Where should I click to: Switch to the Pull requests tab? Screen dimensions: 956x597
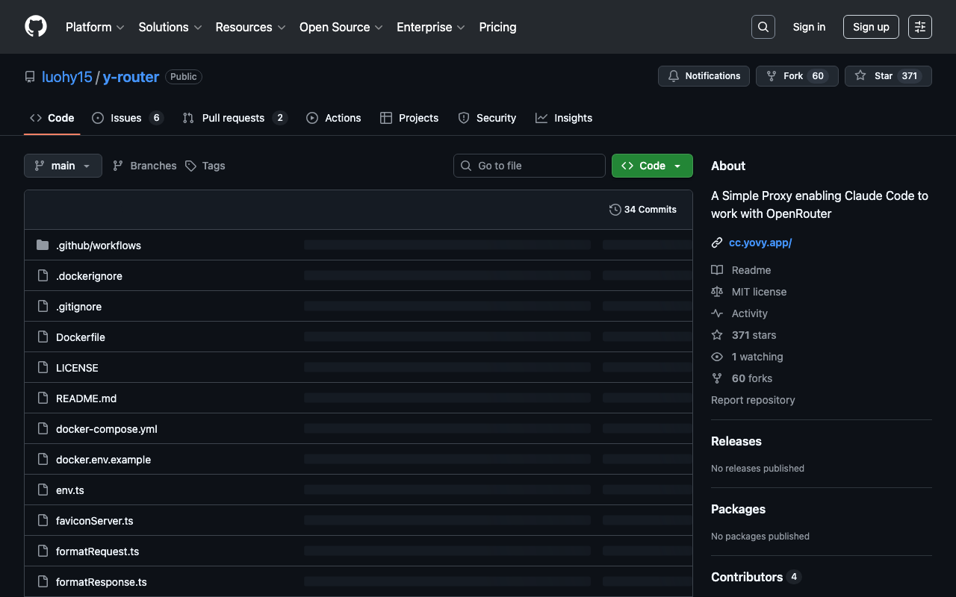(233, 118)
